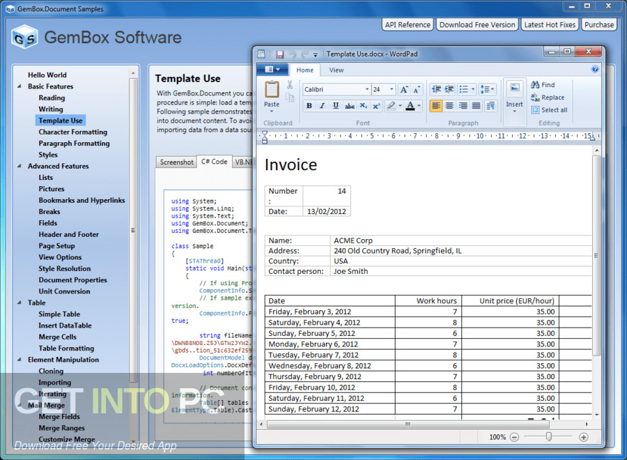627x460 pixels.
Task: Open the font color dropdown arrow
Action: tap(419, 106)
